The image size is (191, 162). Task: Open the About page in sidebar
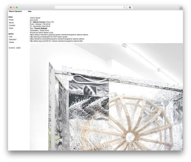pyautogui.click(x=11, y=23)
